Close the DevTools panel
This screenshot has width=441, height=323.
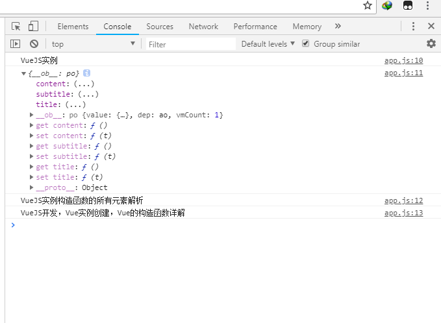pyautogui.click(x=431, y=26)
